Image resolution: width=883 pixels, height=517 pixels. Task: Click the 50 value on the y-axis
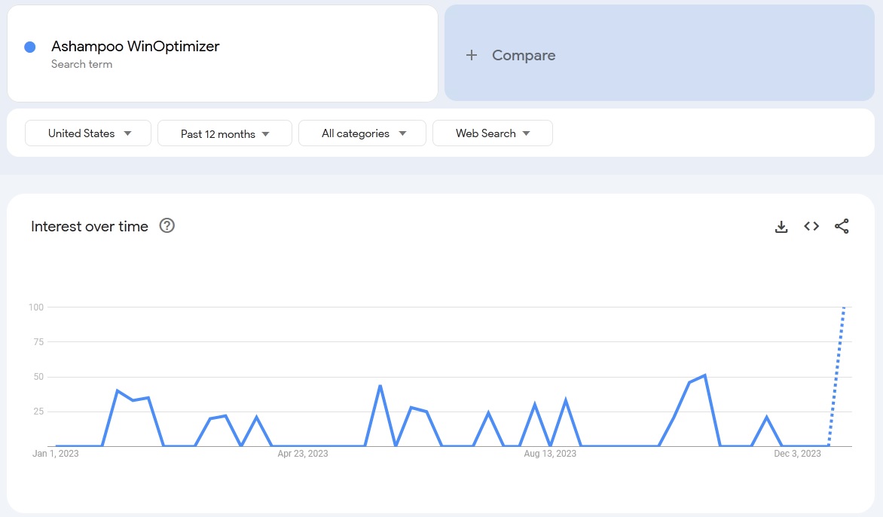(x=38, y=377)
